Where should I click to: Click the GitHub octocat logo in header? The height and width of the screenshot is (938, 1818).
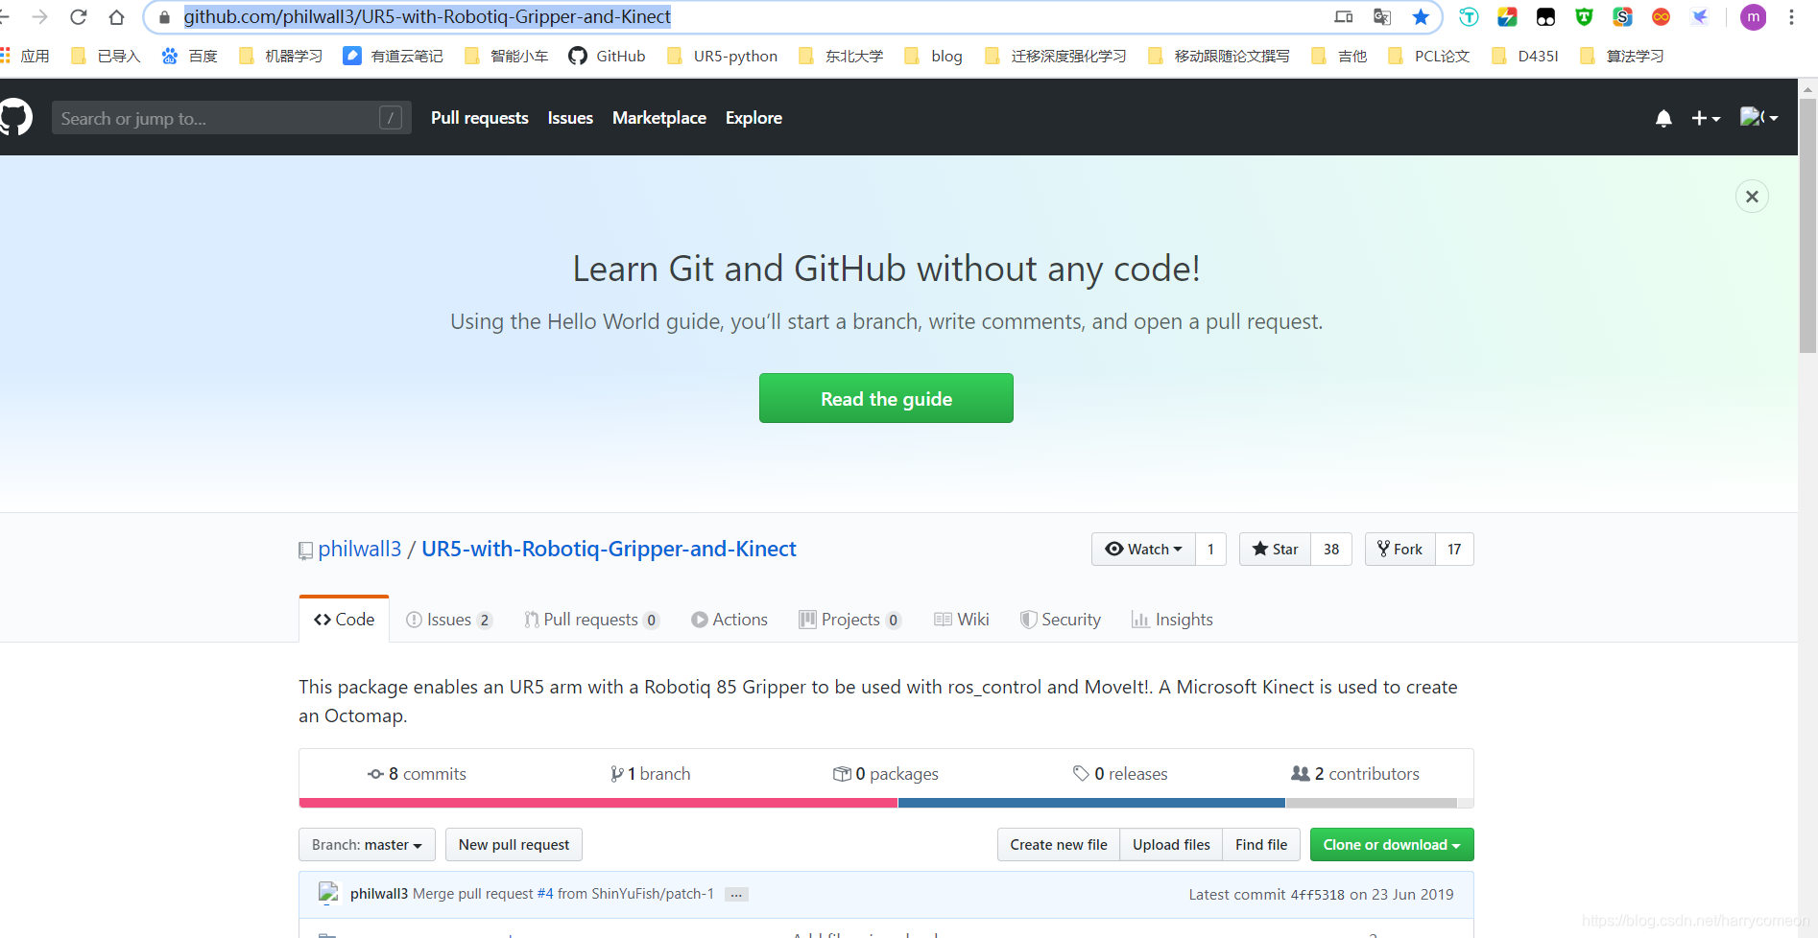coord(15,117)
